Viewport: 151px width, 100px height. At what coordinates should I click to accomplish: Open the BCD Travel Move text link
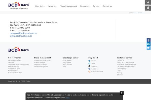(x=97, y=71)
